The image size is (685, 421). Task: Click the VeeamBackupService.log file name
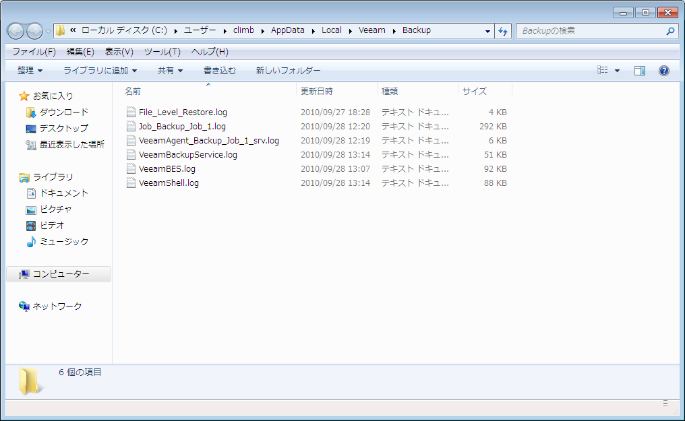pos(188,154)
